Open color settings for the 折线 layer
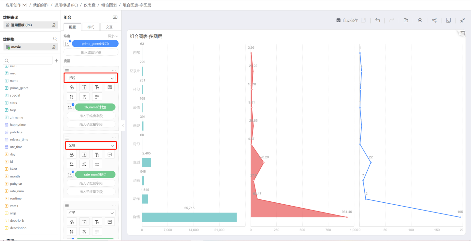Image resolution: width=471 pixels, height=241 pixels. pos(72,87)
